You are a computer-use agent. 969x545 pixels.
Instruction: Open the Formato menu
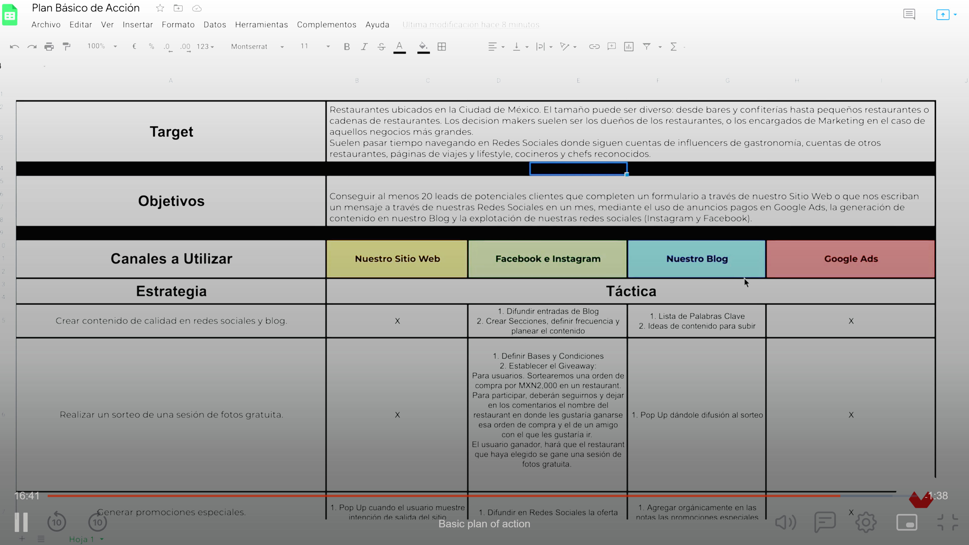pyautogui.click(x=178, y=24)
